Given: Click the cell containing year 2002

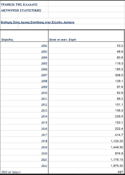Looking at the screenshot, I should point(24,46).
